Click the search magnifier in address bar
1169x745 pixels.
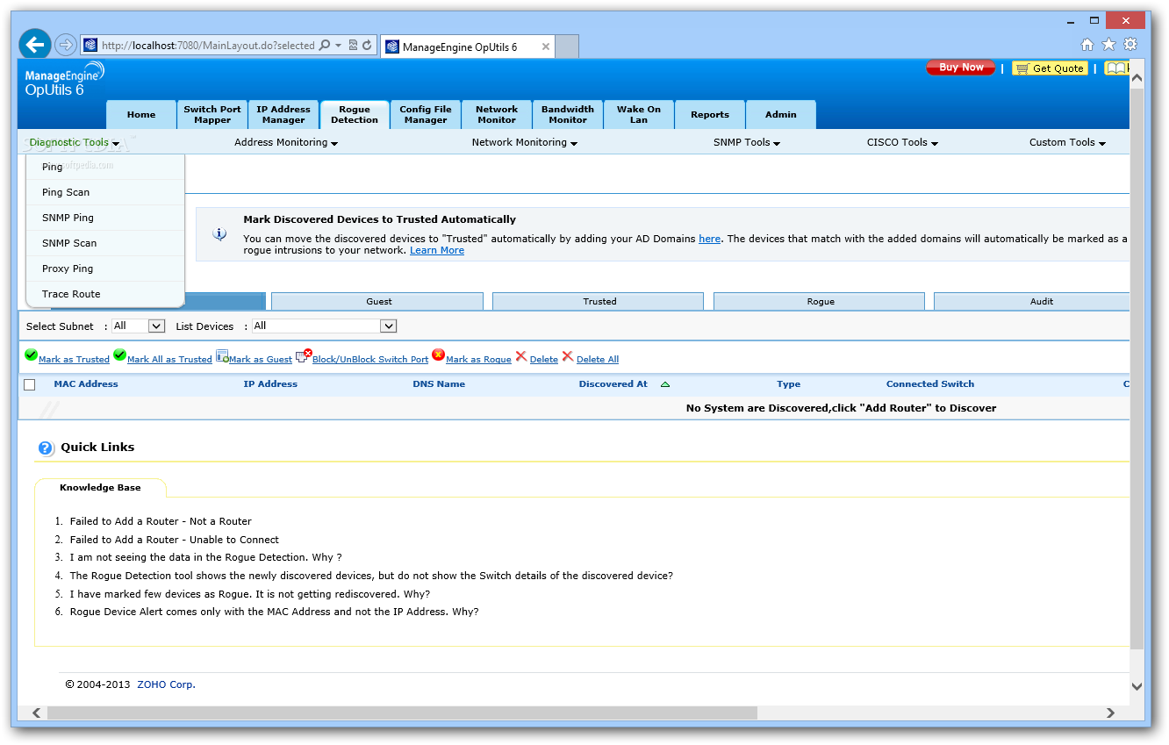coord(324,45)
